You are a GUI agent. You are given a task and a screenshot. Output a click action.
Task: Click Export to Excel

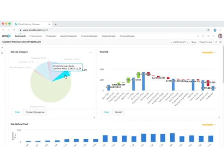pyautogui.click(x=206, y=42)
